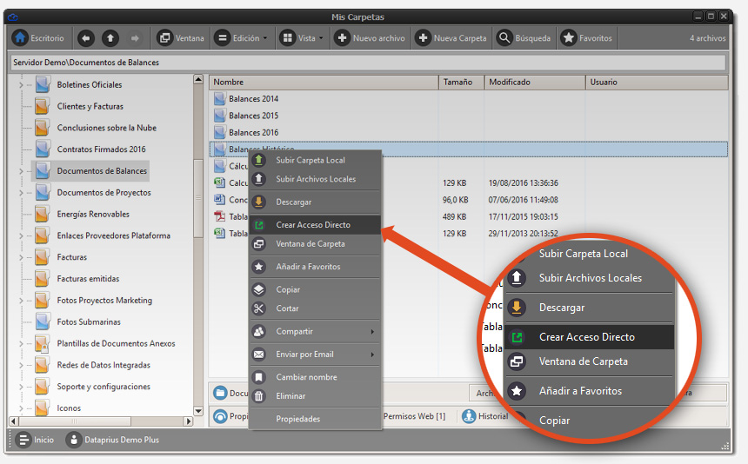Open the Historial tab icon
This screenshot has height=464, width=748.
click(469, 416)
